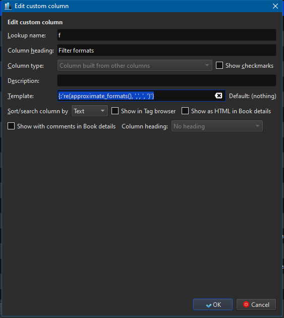Clear the Template field with the X icon
The height and width of the screenshot is (318, 284).
click(218, 96)
